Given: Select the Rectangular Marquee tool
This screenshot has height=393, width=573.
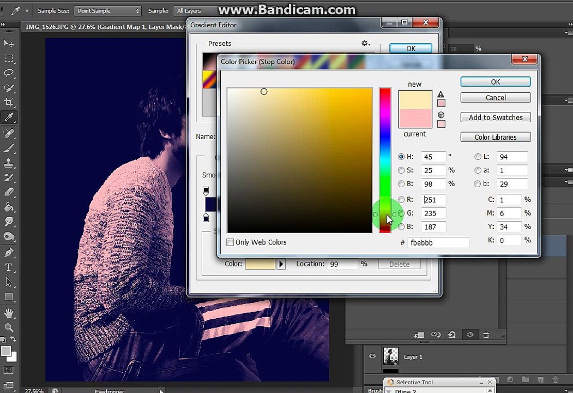Looking at the screenshot, I should (x=9, y=58).
